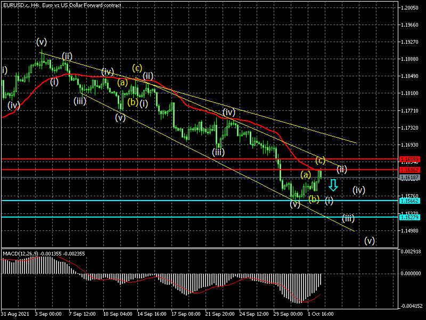Click the cyan down arrow on chart
This screenshot has width=426, height=320.
point(333,185)
